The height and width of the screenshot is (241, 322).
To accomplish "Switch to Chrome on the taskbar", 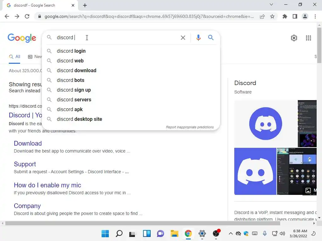I will click(188, 233).
